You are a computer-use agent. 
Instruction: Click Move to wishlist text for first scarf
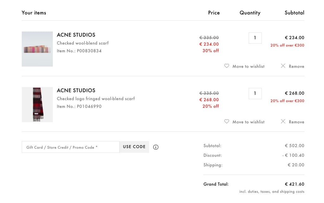(248, 66)
